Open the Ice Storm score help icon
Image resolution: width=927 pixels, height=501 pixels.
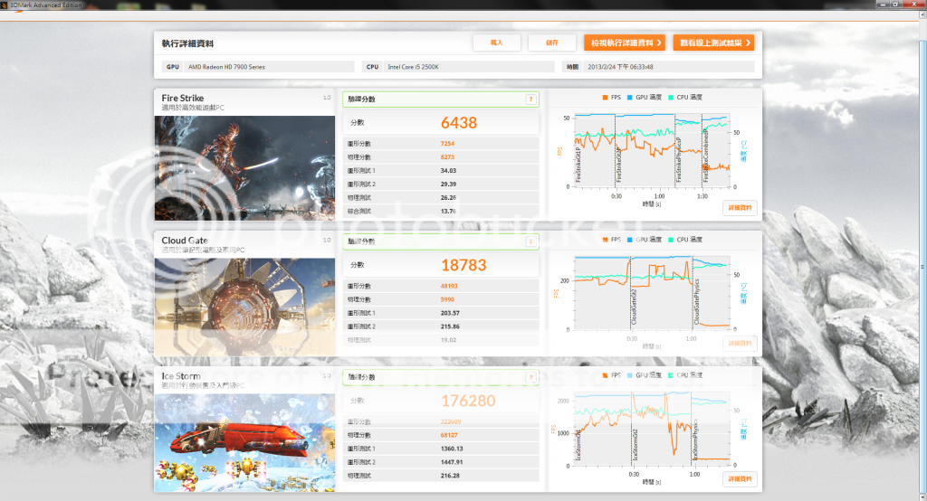[x=530, y=377]
